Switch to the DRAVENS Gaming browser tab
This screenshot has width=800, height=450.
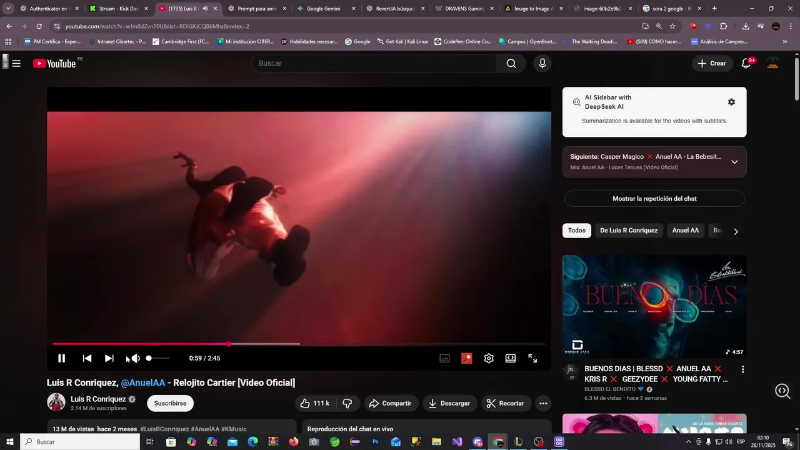(465, 9)
